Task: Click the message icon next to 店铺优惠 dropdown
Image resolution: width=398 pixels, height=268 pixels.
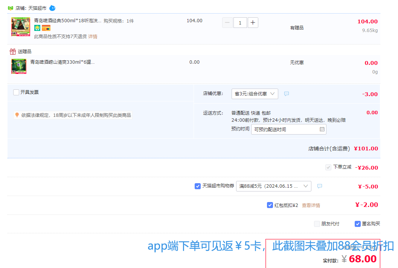Action: (287, 94)
